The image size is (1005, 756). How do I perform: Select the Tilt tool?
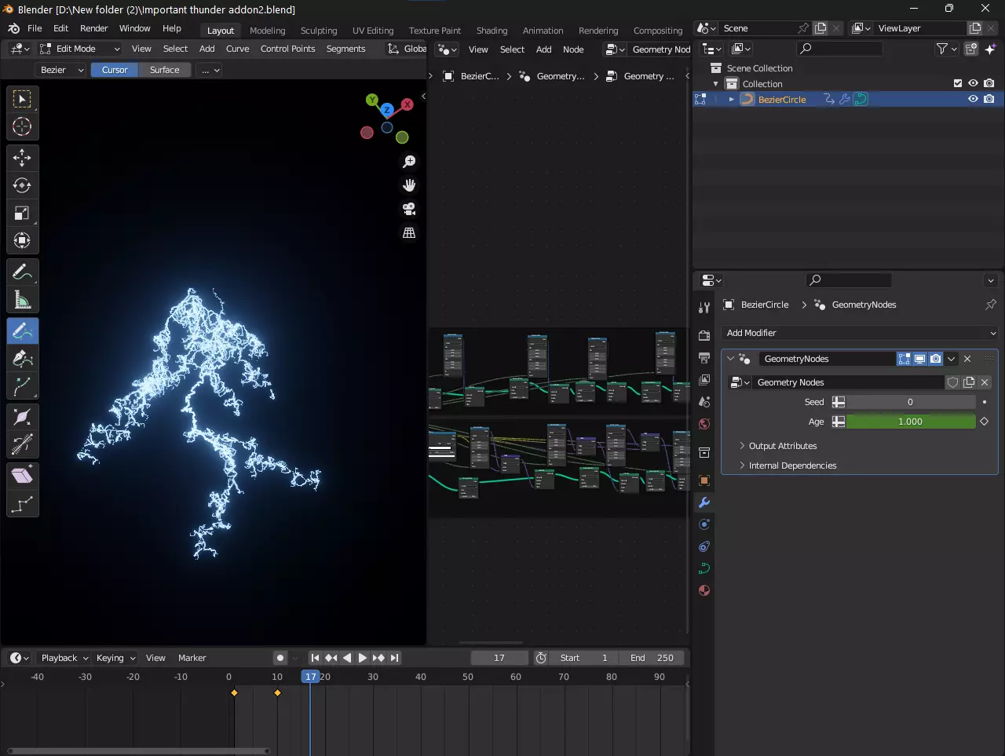pyautogui.click(x=22, y=444)
